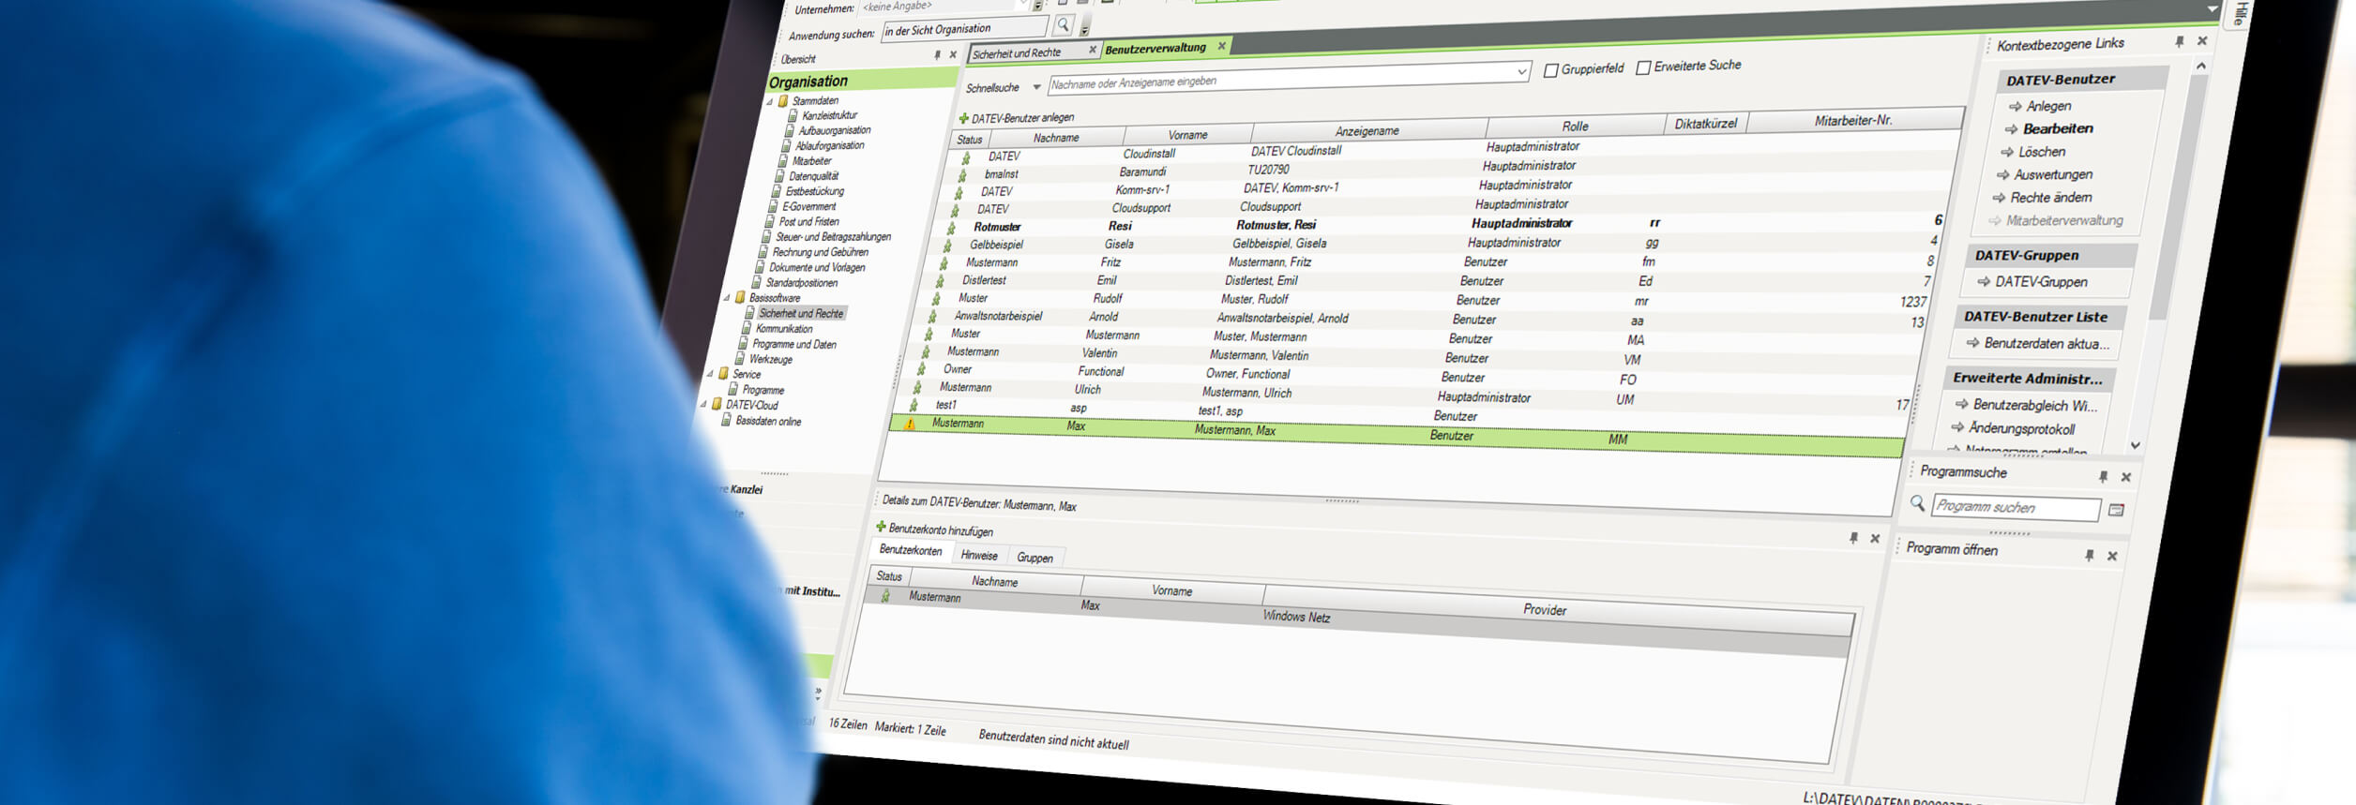
Task: Pin the Übersicht panel
Action: point(937,55)
